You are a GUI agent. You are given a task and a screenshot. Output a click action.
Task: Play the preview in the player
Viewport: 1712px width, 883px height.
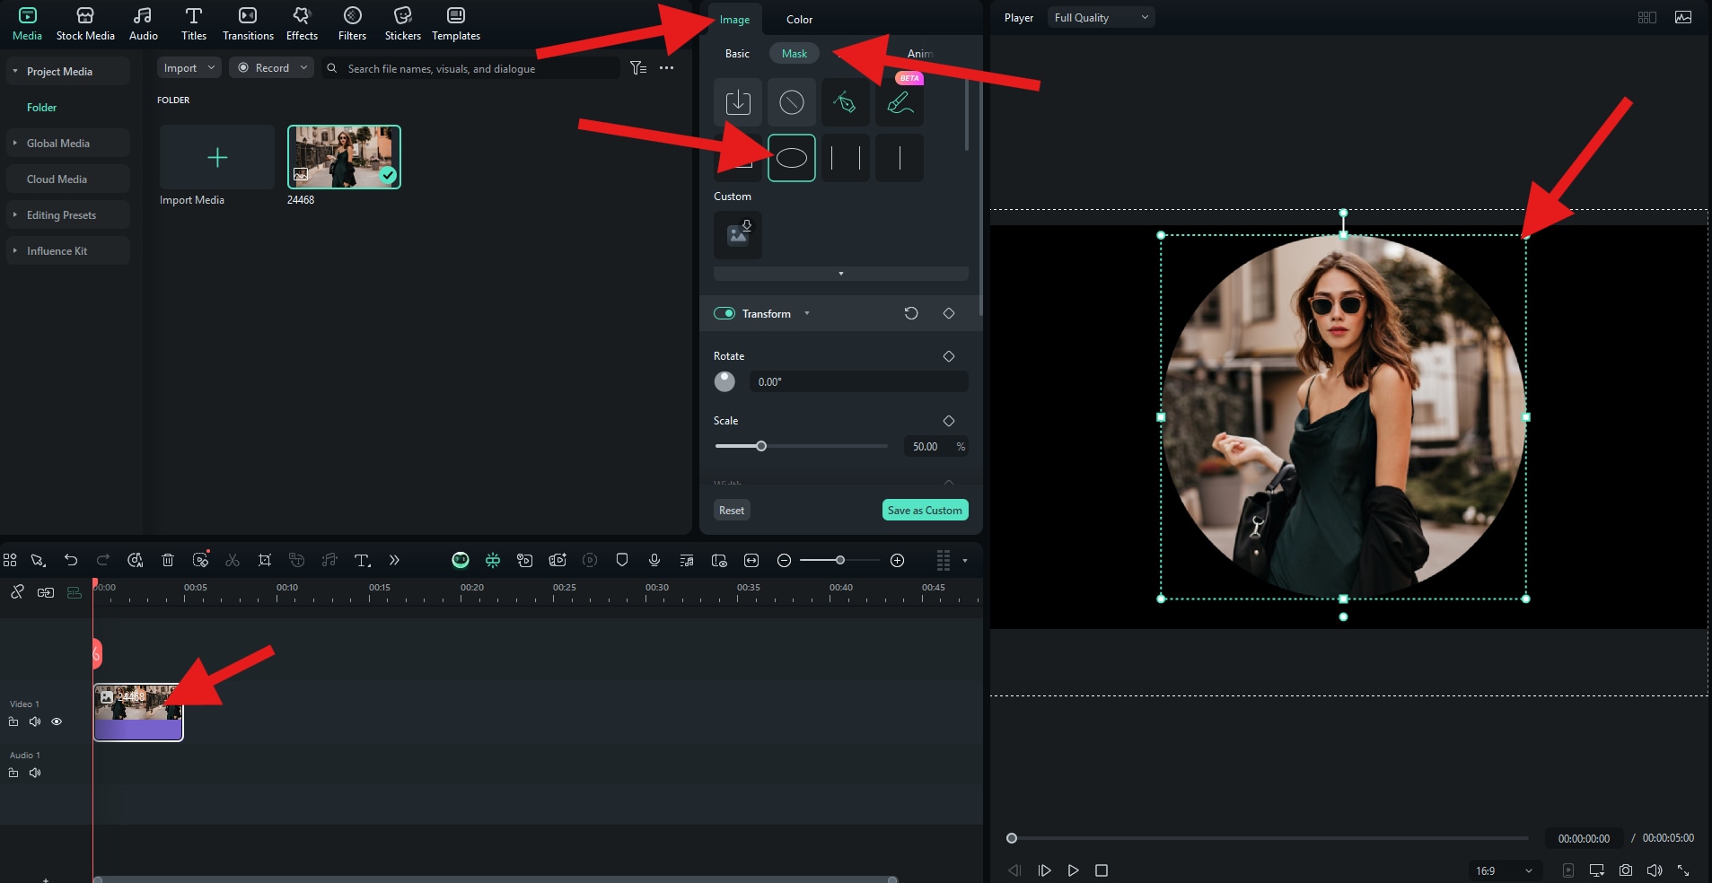coord(1073,870)
